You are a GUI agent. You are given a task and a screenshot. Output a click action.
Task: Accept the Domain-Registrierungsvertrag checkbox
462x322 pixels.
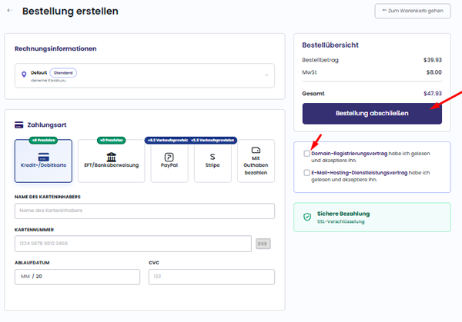click(306, 154)
